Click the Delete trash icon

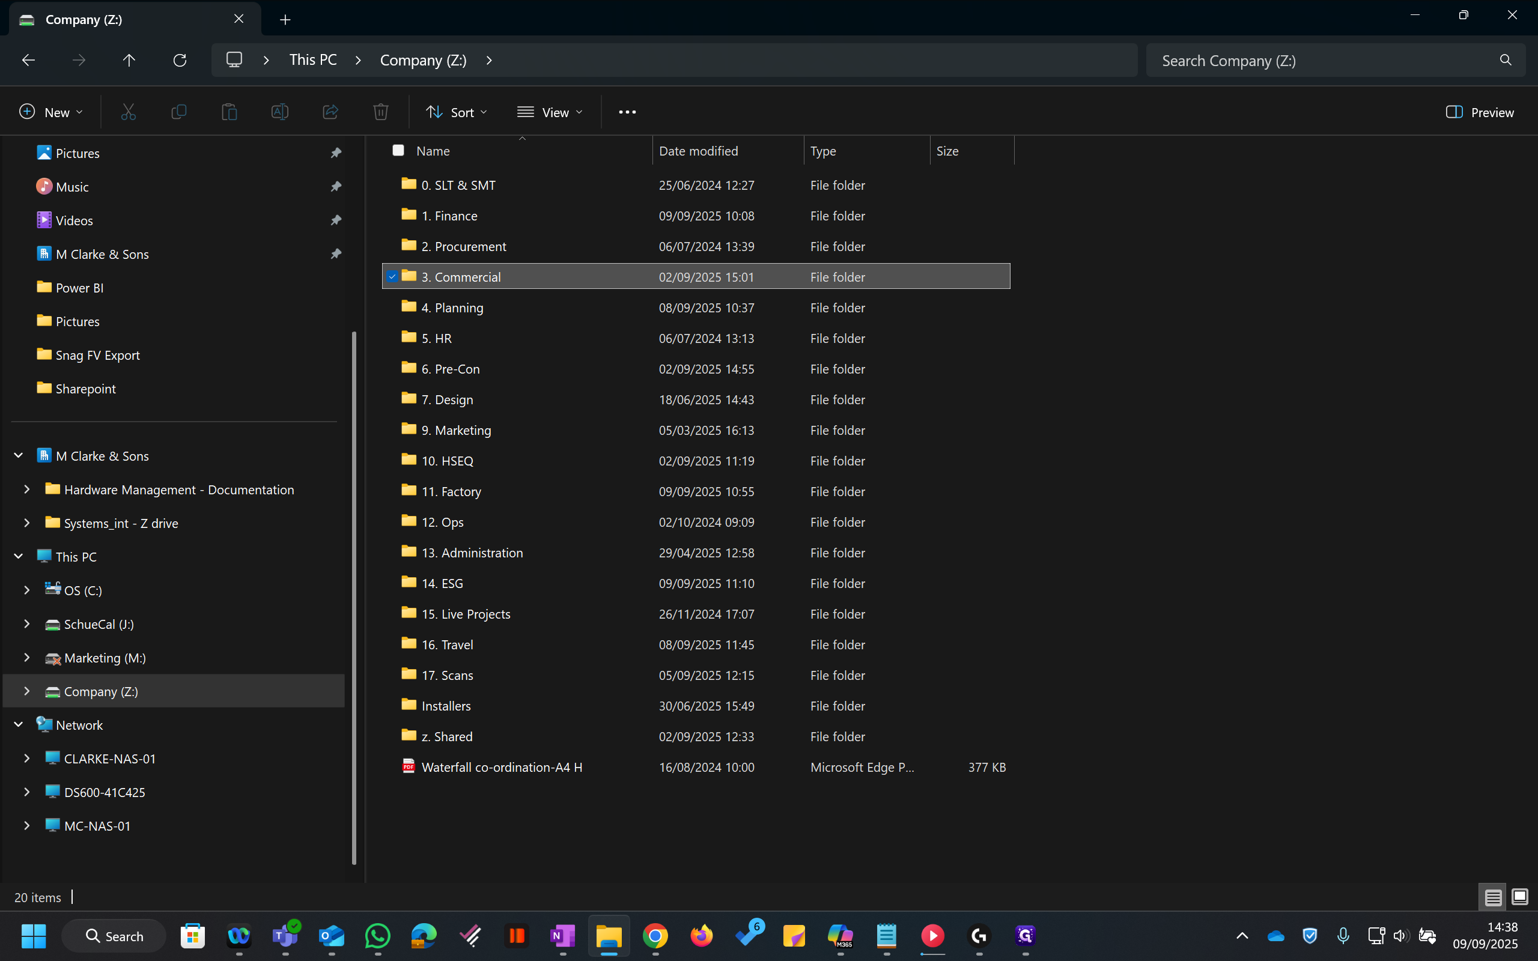(x=380, y=111)
